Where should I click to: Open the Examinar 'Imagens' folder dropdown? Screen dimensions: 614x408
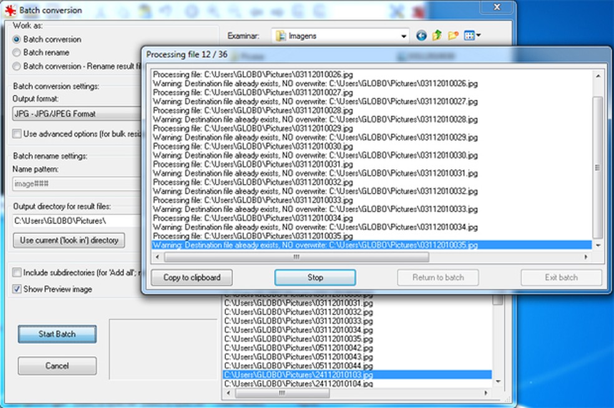403,36
